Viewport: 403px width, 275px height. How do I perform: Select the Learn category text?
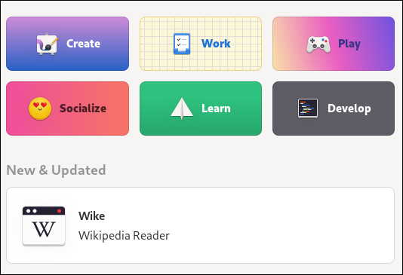coord(216,108)
